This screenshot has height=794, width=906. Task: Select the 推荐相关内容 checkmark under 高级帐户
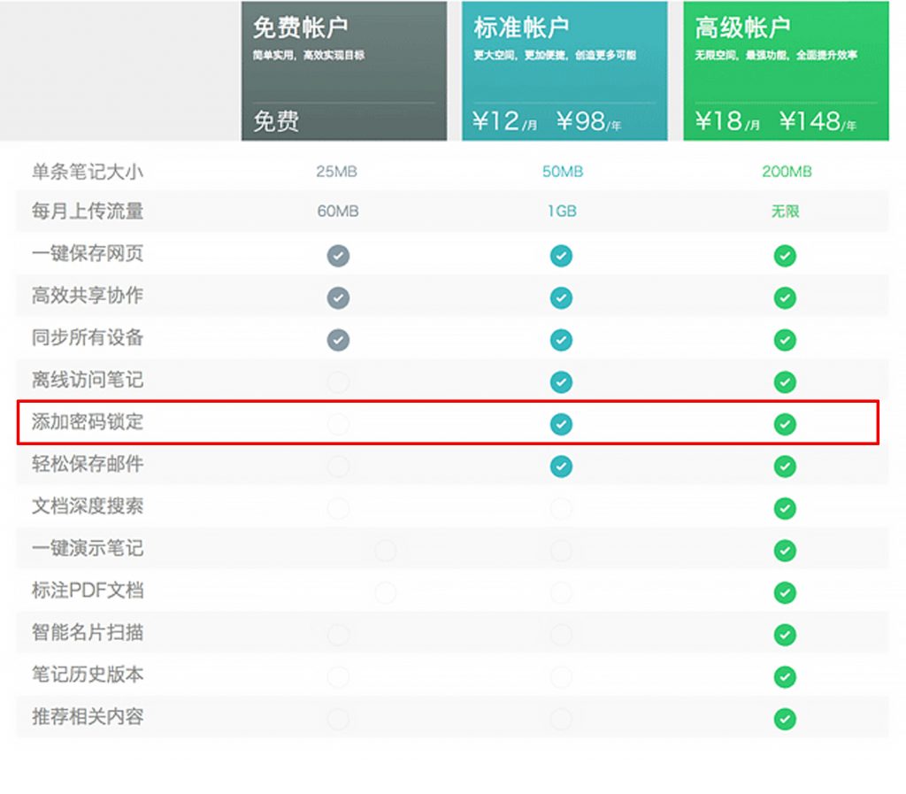(x=784, y=719)
